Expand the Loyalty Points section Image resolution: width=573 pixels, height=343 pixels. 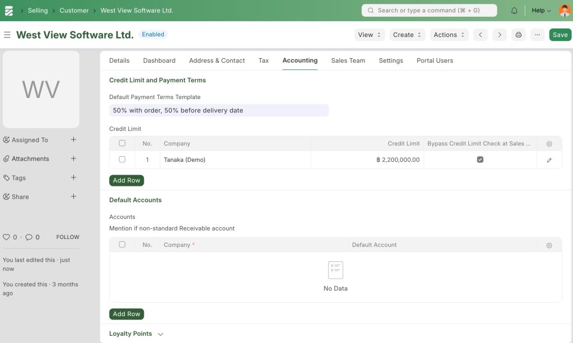coord(136,334)
